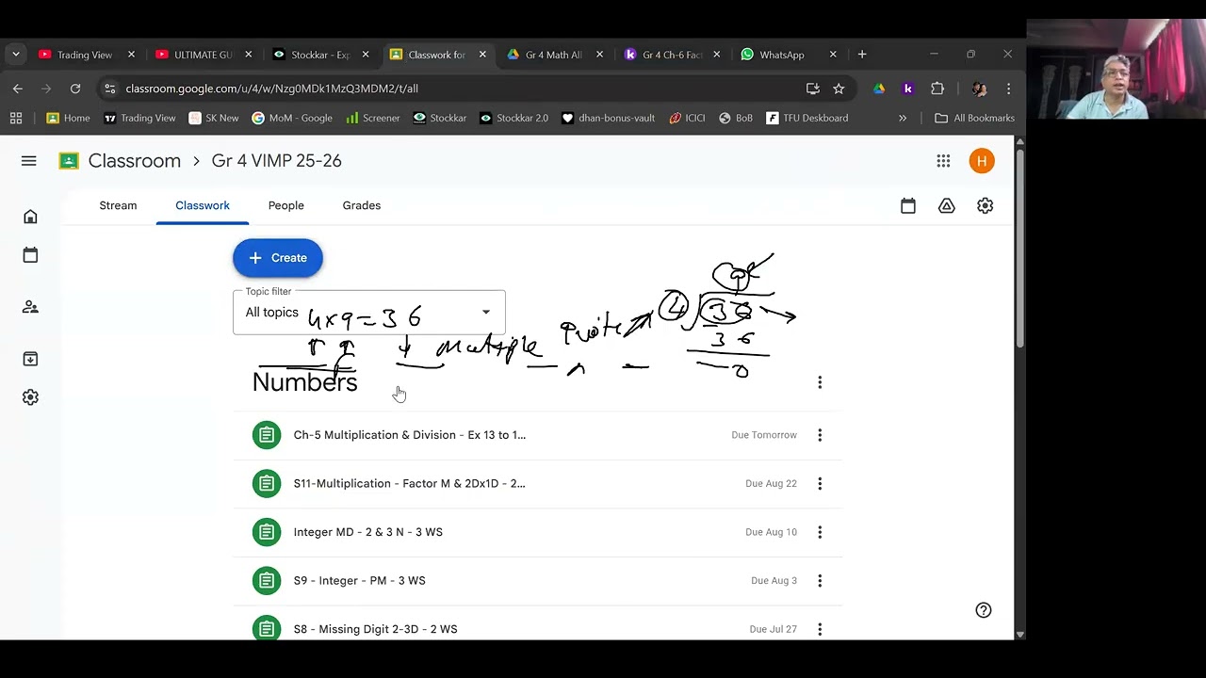Select the Classwork tab
This screenshot has width=1206, height=678.
click(203, 205)
